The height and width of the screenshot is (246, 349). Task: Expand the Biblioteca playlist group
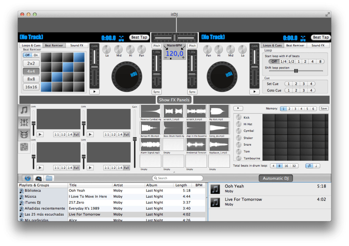coord(33,190)
